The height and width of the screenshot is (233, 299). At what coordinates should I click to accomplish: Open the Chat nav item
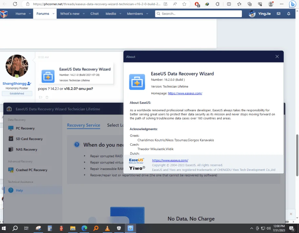coord(95,14)
